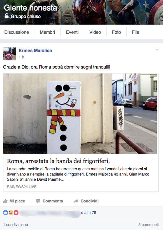Open Ermes Maiolica's profile picture

(9, 54)
